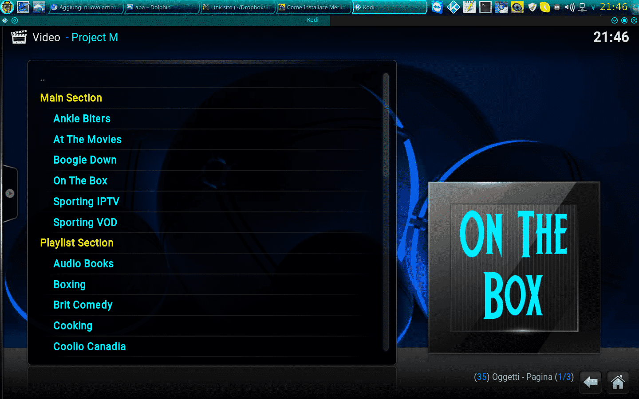Click the 'Project M' breadcrumb title

pyautogui.click(x=95, y=38)
